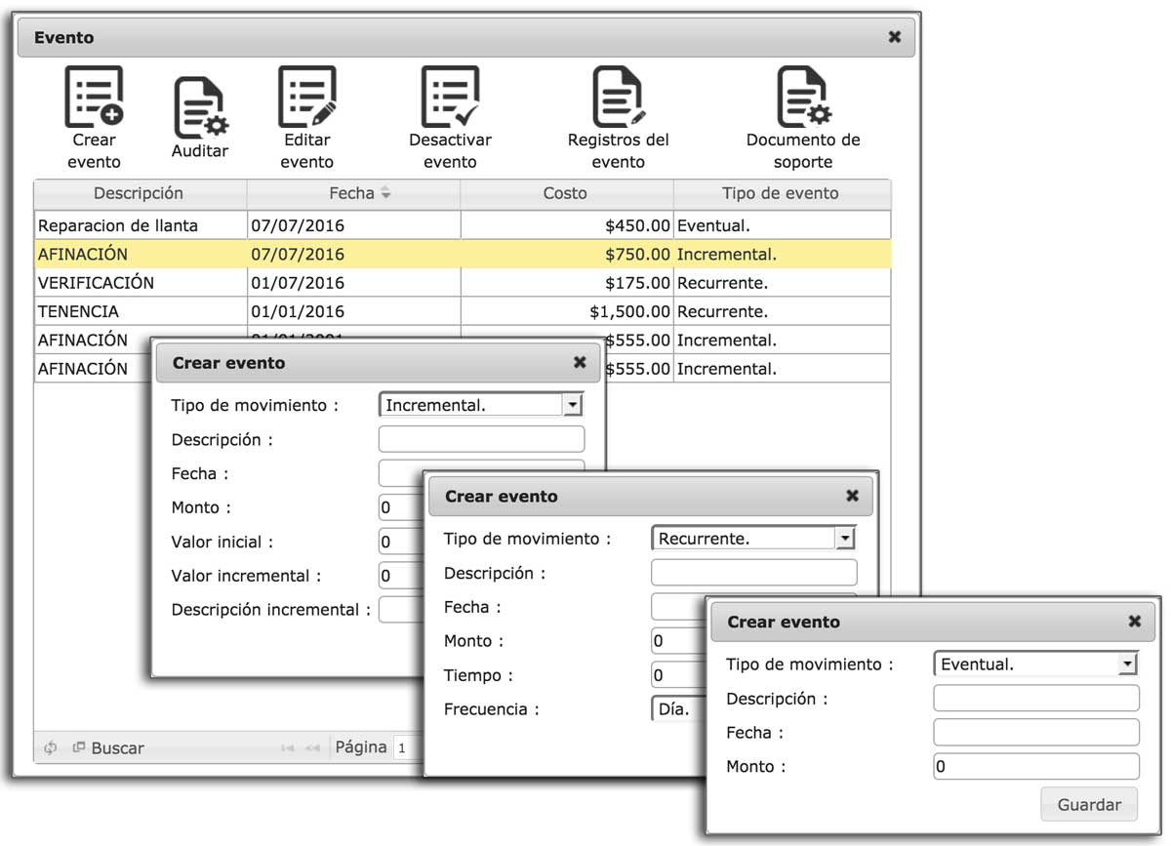The height and width of the screenshot is (846, 1171).
Task: Choose the Desactivar evento icon
Action: tap(450, 98)
